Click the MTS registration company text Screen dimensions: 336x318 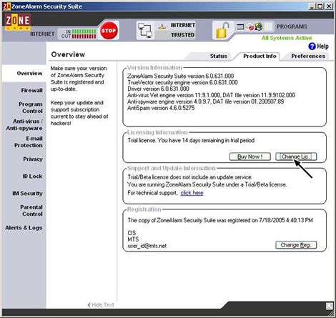pyautogui.click(x=133, y=239)
